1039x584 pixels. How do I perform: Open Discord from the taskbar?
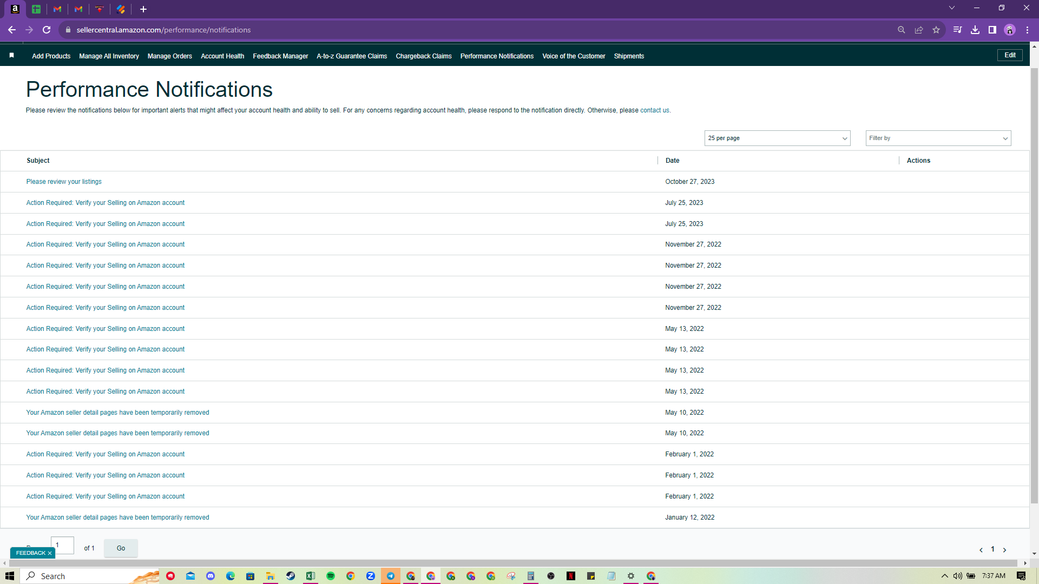pyautogui.click(x=211, y=576)
